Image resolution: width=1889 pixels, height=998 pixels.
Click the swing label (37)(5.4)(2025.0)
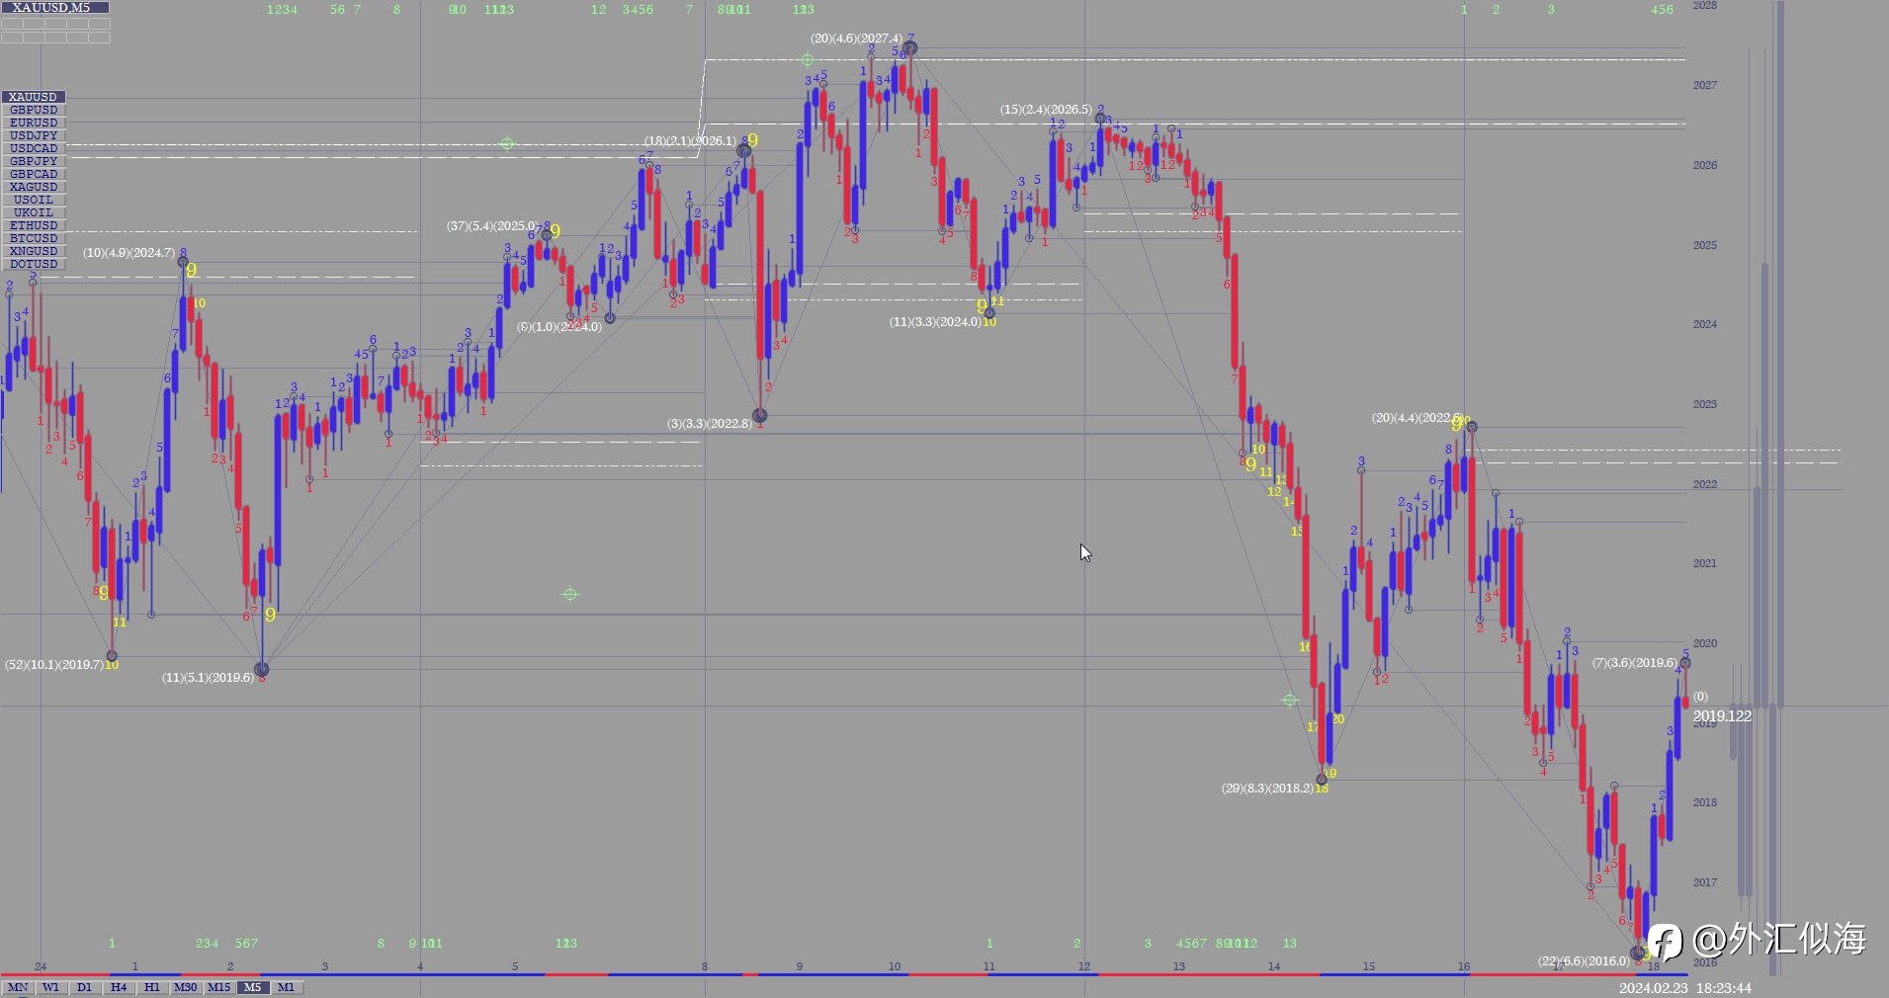tap(492, 226)
